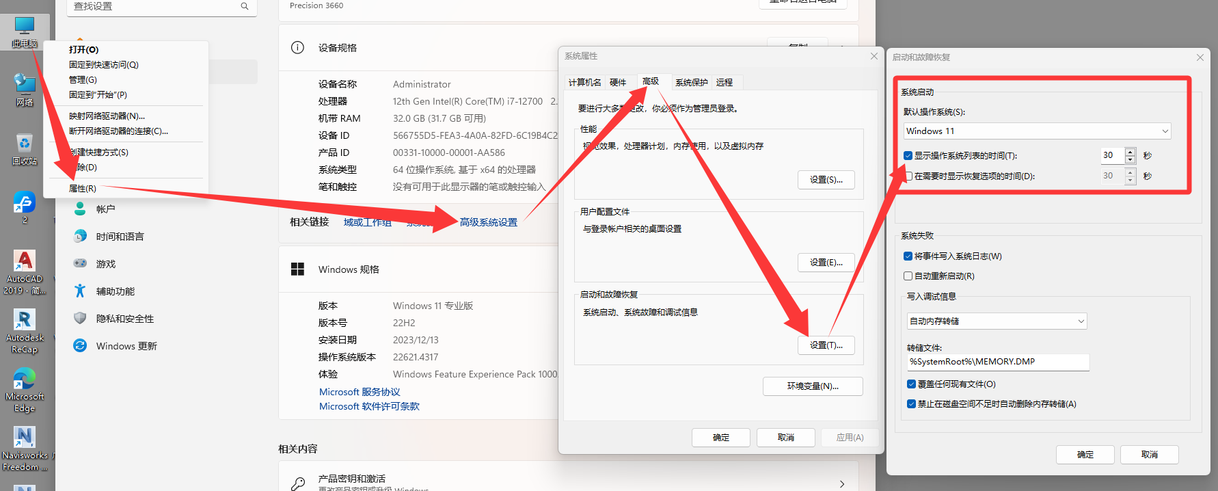Increase the OS list display time spinner

[1131, 152]
